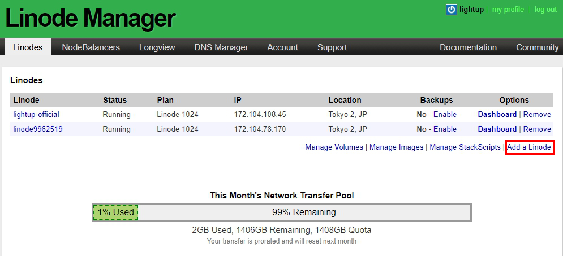563x256 pixels.
Task: Click the IP address 172.104.108.45
Action: click(x=260, y=114)
